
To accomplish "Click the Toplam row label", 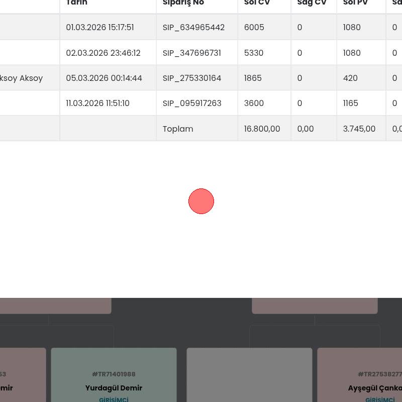I will click(x=178, y=129).
